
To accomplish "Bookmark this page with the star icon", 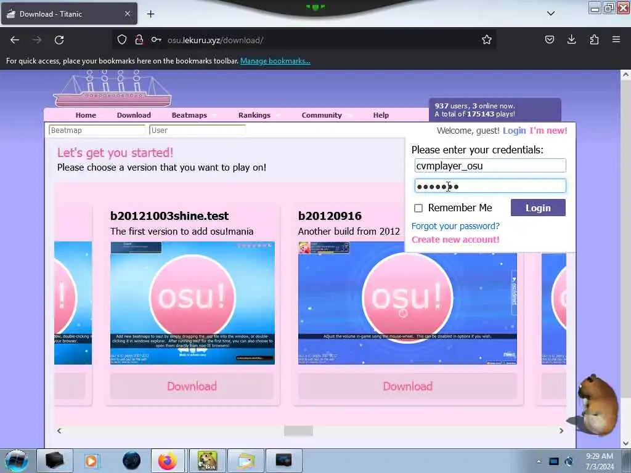I will point(487,39).
